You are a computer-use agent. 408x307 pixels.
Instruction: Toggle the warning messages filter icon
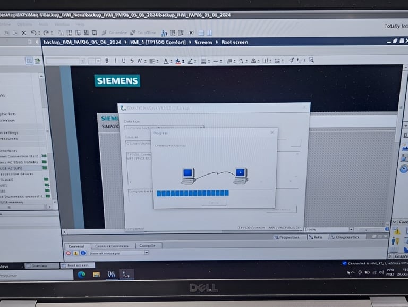click(x=76, y=253)
